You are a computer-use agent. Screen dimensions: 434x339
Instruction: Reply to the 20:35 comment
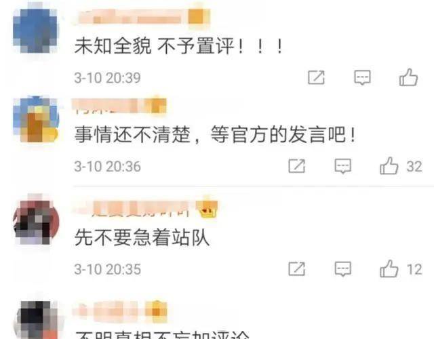tap(342, 268)
